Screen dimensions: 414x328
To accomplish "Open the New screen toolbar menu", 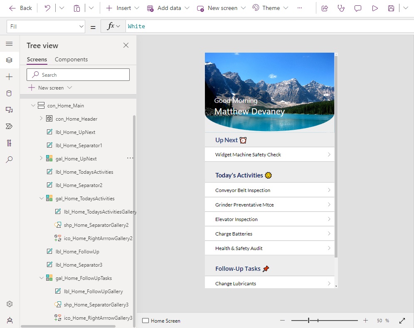I will tap(221, 8).
